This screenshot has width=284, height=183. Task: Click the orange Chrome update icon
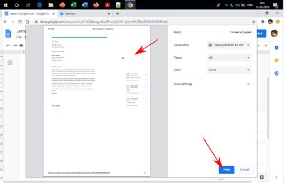click(278, 22)
